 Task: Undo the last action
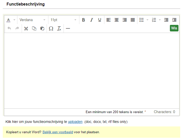pyautogui.click(x=9, y=28)
